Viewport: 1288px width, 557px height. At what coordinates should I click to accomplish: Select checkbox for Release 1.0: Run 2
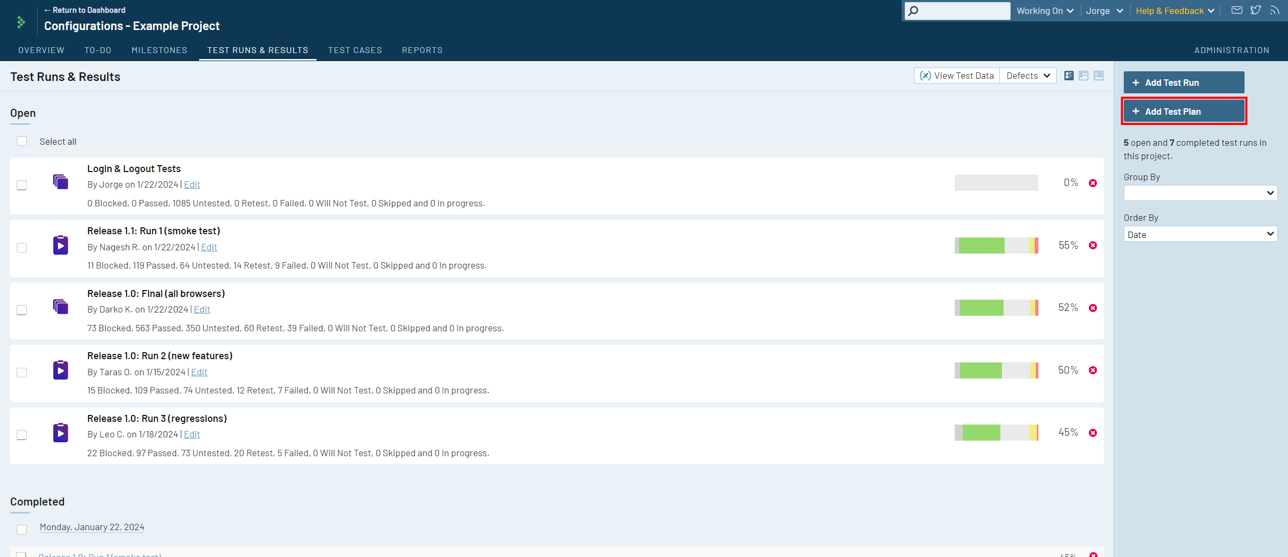tap(21, 373)
